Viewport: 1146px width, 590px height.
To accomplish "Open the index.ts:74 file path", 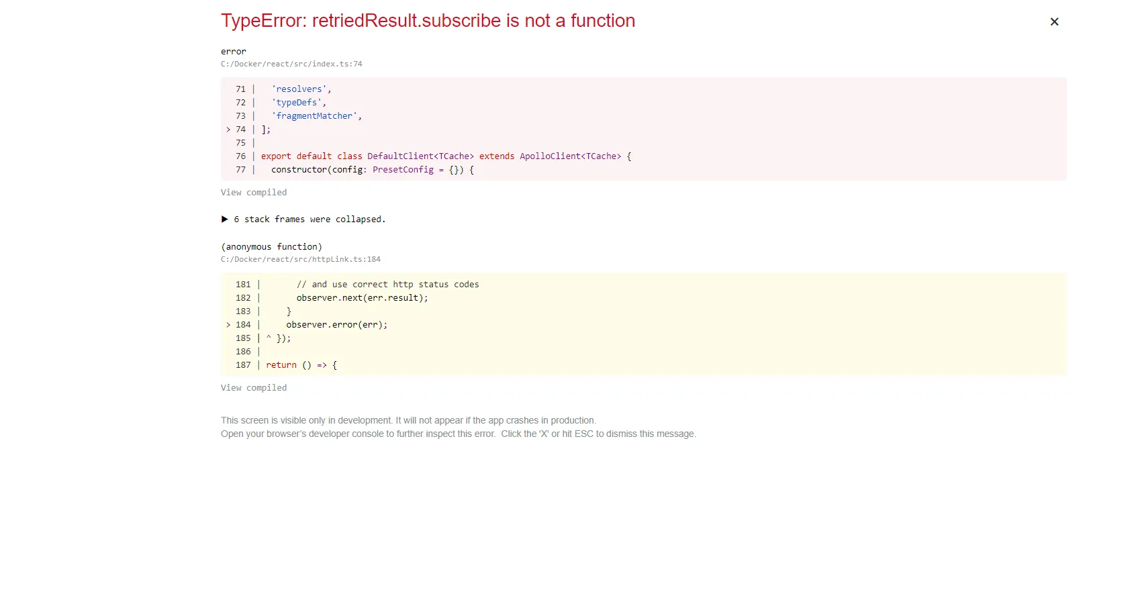I will (x=291, y=64).
